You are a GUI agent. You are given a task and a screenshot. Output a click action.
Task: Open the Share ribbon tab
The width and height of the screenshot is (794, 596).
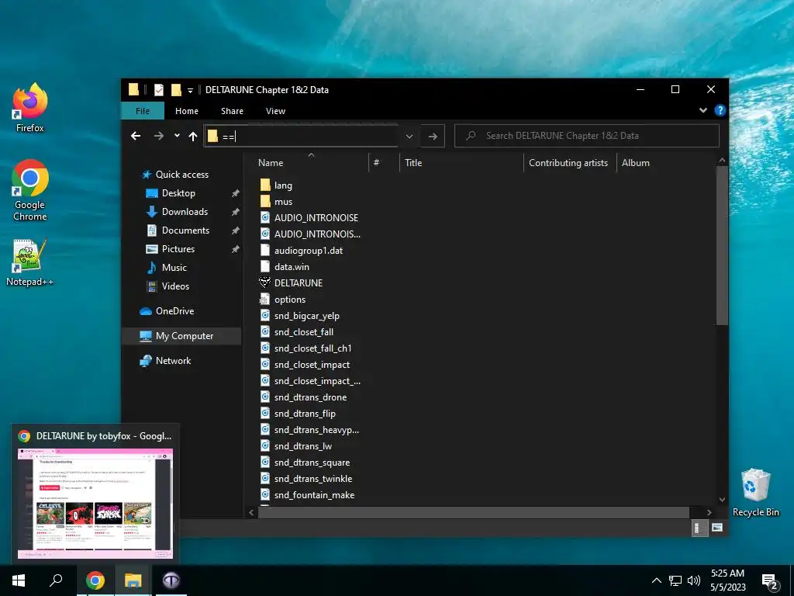click(232, 111)
